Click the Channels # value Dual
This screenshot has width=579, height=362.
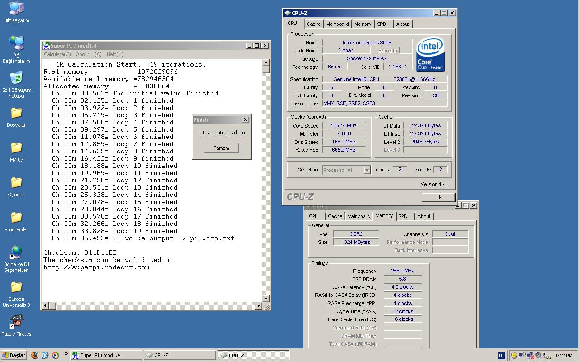(450, 234)
